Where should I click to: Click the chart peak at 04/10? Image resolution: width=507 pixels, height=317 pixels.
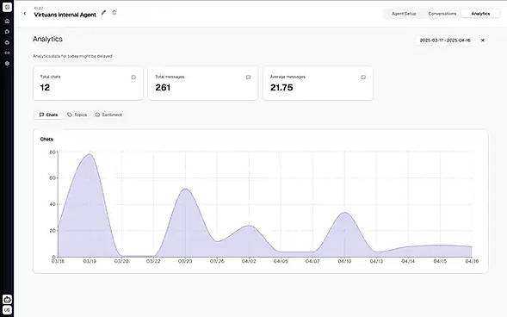click(x=344, y=213)
